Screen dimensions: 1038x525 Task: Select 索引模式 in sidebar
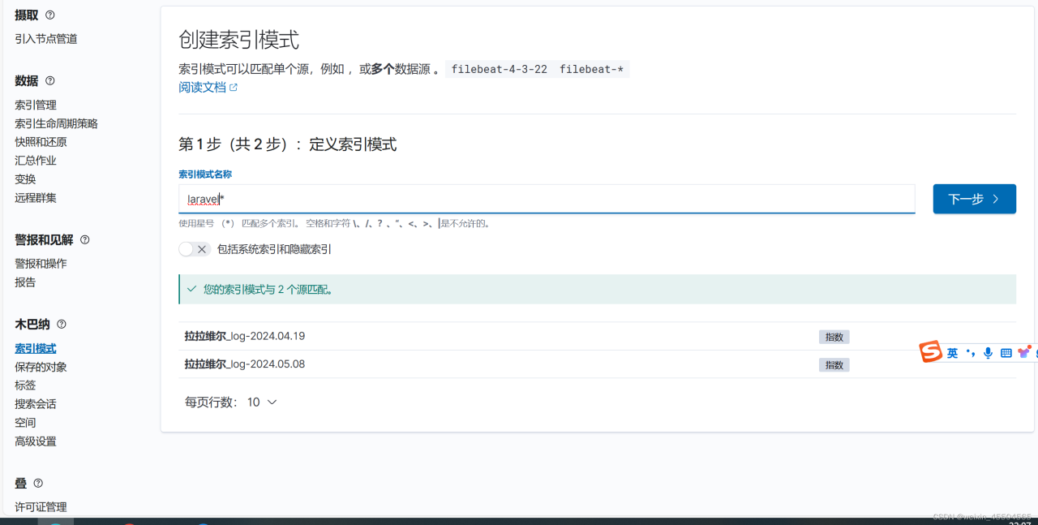coord(36,348)
